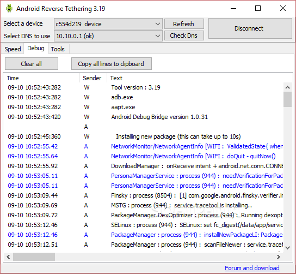This screenshot has height=274, width=296.
Task: Switch to the Debug tab
Action: (x=36, y=48)
